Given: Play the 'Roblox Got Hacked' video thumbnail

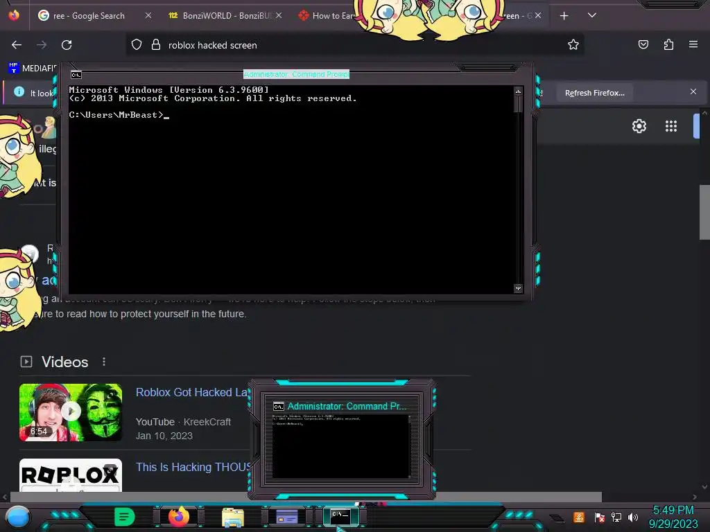Looking at the screenshot, I should coord(71,412).
